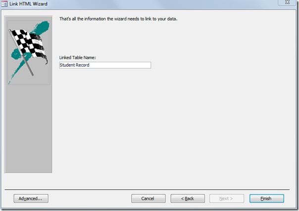Click the checkered flag image

point(29,52)
